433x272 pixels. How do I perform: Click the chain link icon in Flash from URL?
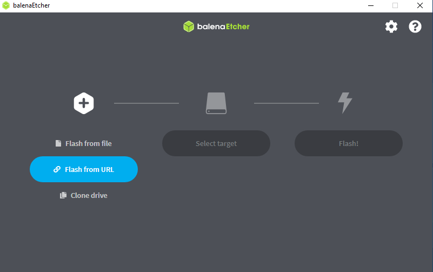[57, 169]
